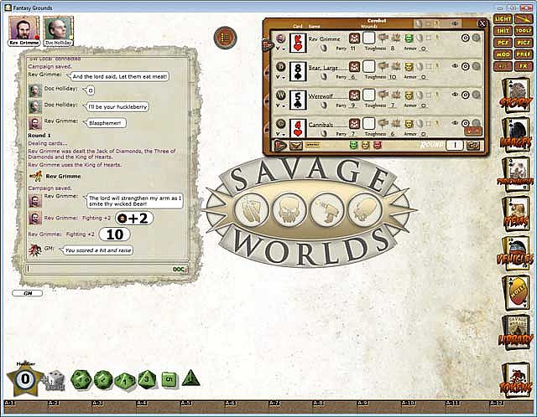Viewport: 537px width, 417px height.
Task: Select hotkey slot A-11
Action: click(x=467, y=405)
